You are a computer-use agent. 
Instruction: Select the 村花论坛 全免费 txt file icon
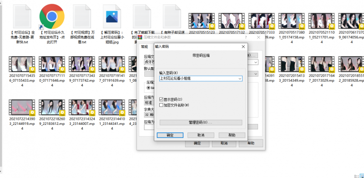(22, 16)
